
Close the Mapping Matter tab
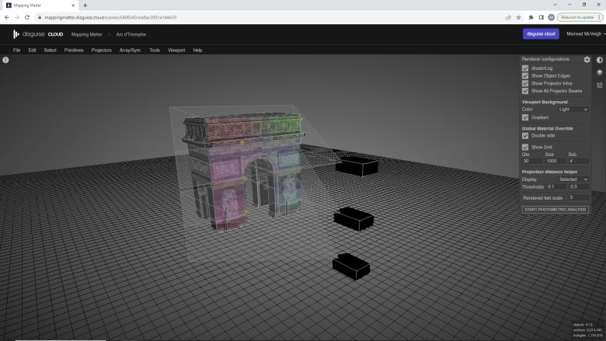pos(73,5)
